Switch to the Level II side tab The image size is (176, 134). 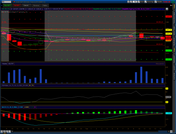[174, 68]
